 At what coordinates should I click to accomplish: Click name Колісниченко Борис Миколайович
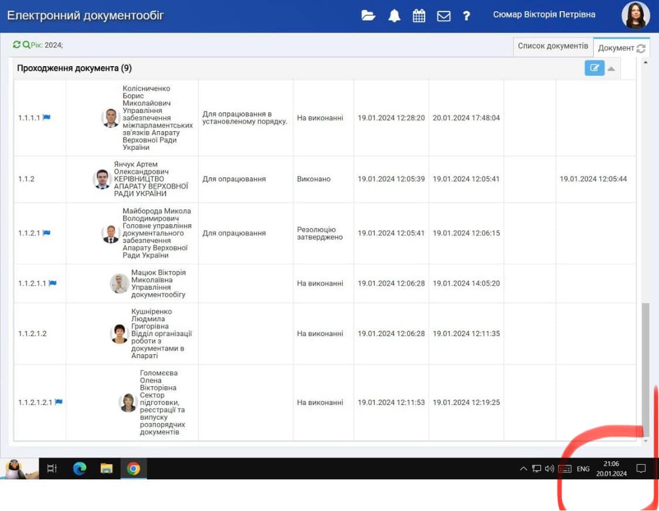(146, 96)
